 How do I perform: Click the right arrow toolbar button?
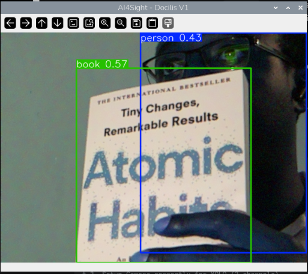[26, 23]
